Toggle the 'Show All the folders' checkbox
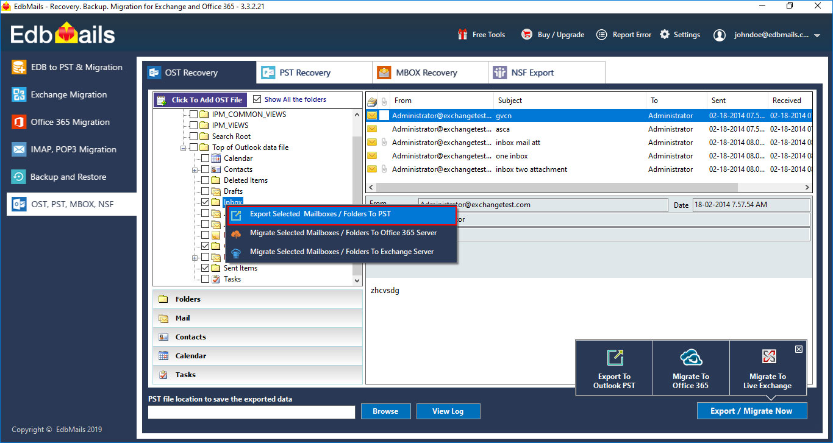Image resolution: width=833 pixels, height=443 pixels. click(257, 99)
